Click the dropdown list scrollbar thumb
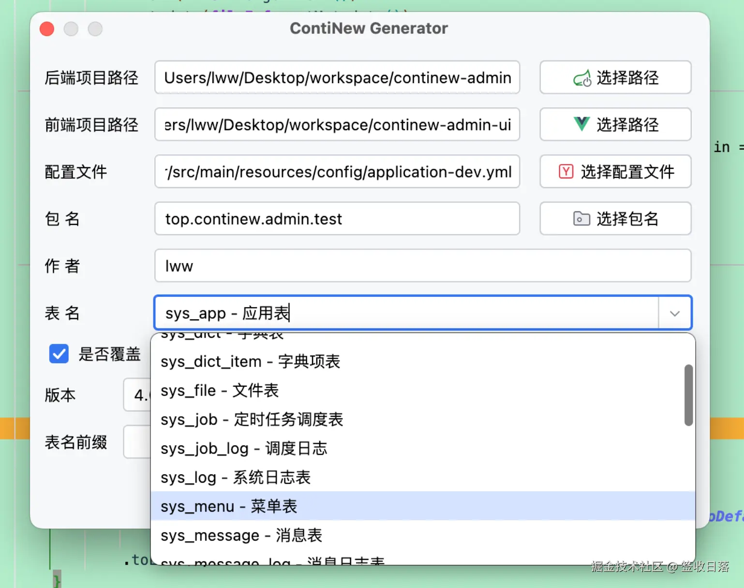Viewport: 744px width, 588px height. 688,396
